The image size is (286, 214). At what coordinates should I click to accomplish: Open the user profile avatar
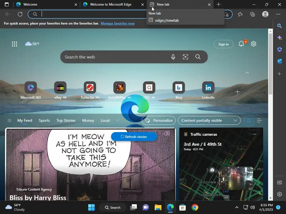tap(265, 14)
